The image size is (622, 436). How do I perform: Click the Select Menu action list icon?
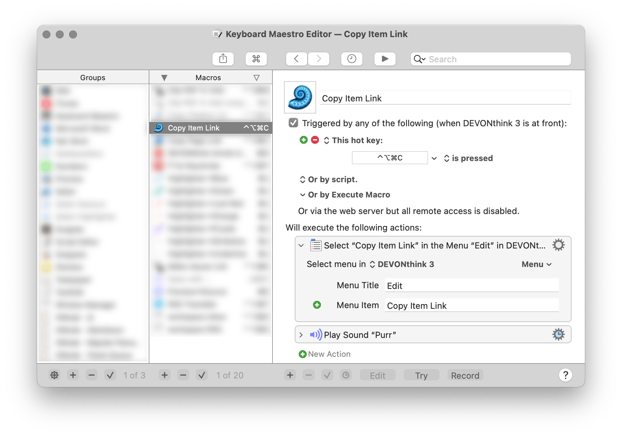click(x=316, y=245)
